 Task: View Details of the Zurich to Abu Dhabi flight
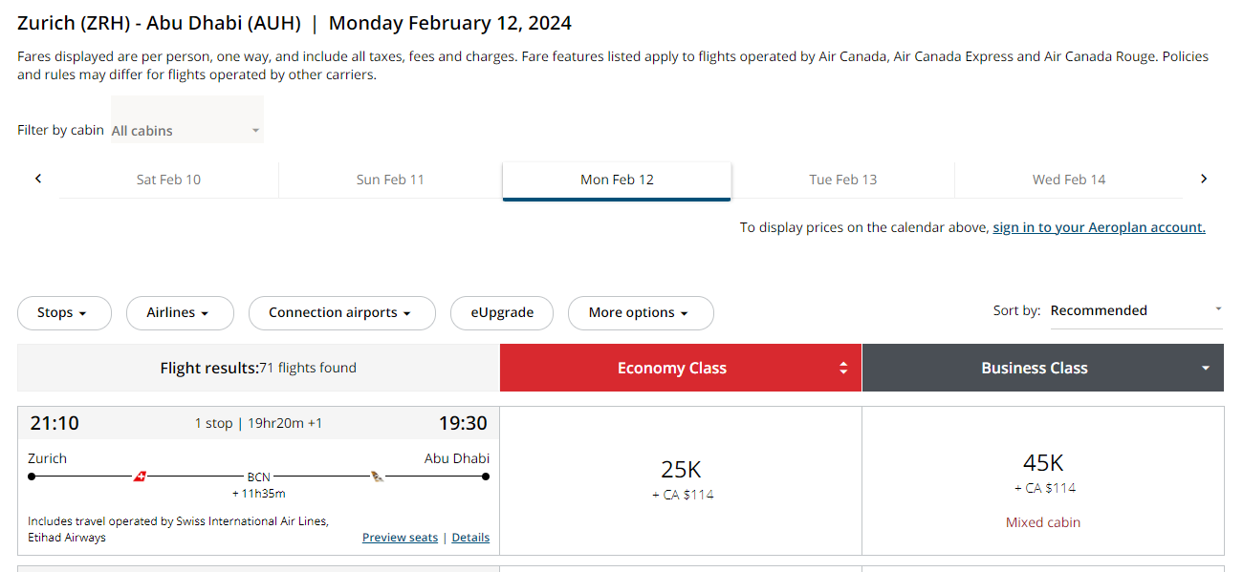(x=470, y=537)
